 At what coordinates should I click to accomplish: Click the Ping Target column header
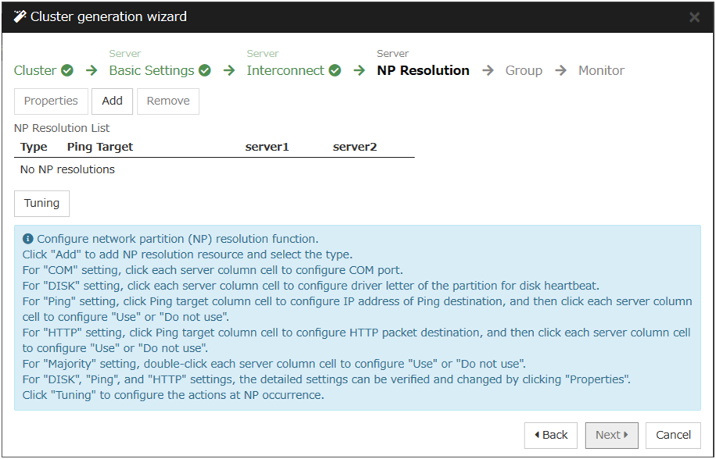tap(100, 147)
